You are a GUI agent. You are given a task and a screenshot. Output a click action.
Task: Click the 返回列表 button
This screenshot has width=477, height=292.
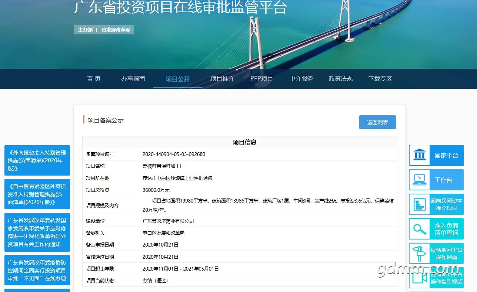[377, 122]
